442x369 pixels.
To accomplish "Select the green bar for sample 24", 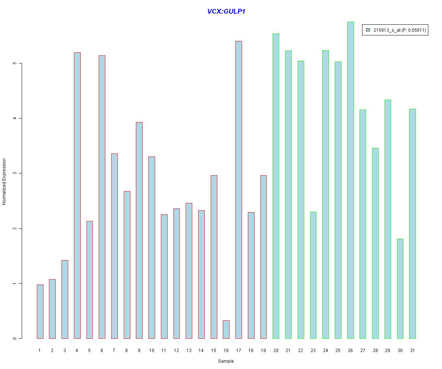I will [325, 194].
